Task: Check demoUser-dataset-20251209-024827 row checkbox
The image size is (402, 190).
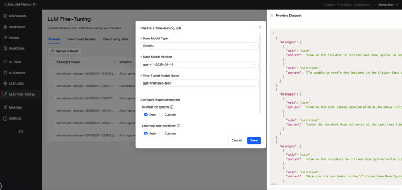Action: tap(51, 98)
